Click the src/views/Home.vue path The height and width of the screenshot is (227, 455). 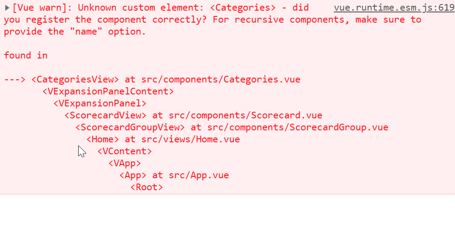pos(191,140)
